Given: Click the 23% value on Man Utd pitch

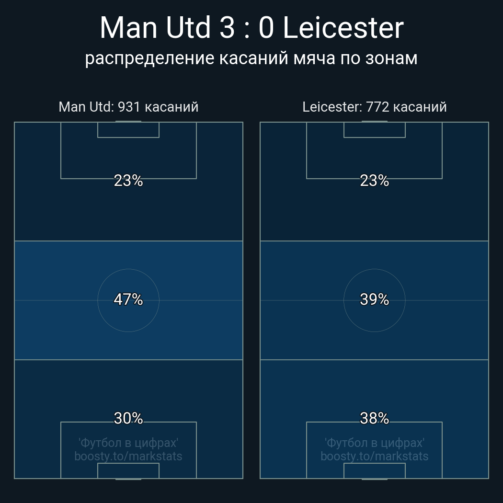Looking at the screenshot, I should coord(128,181).
